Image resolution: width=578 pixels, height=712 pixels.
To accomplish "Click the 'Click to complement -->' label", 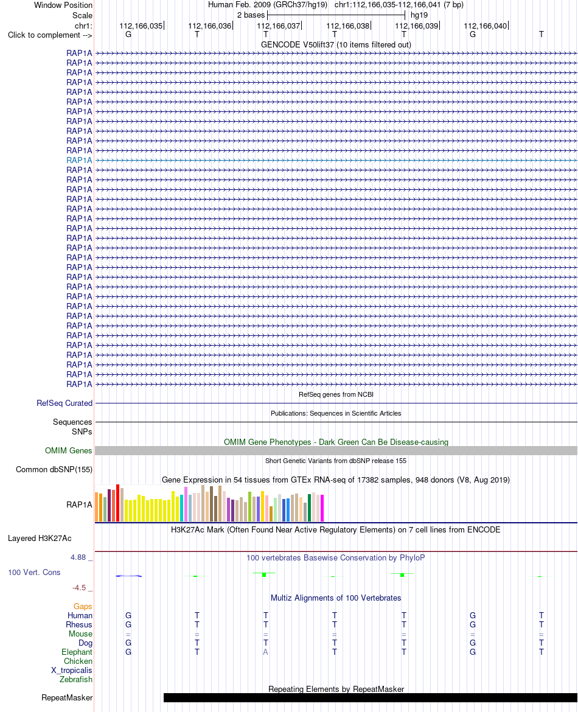I will point(50,35).
